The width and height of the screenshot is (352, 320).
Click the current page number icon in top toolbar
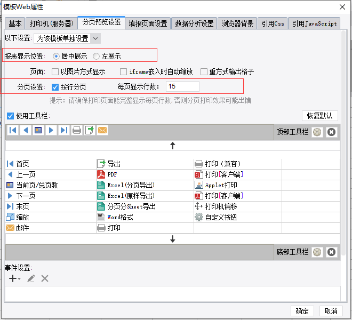(x=38, y=130)
